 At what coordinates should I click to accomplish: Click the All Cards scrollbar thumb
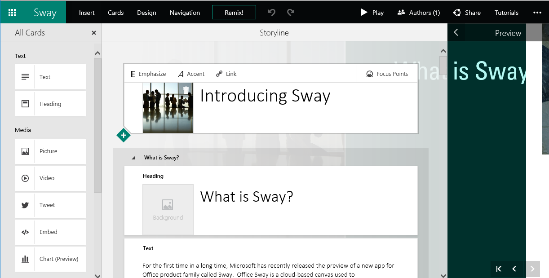pyautogui.click(x=97, y=125)
